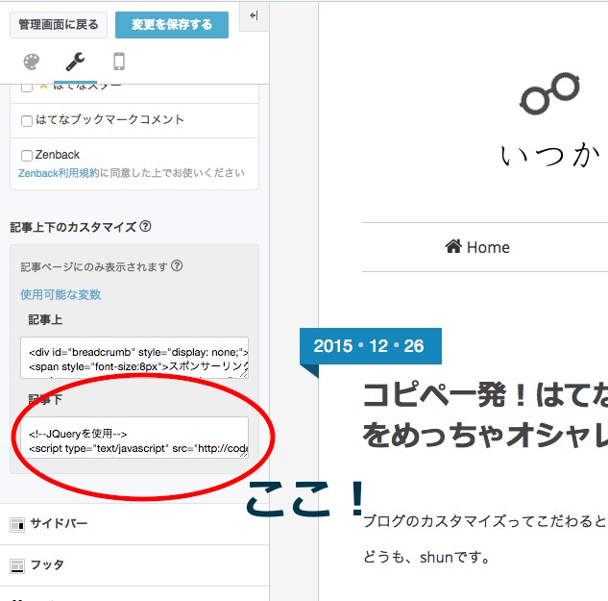
Task: Click 管理画面に戻る button
Action: click(x=59, y=25)
